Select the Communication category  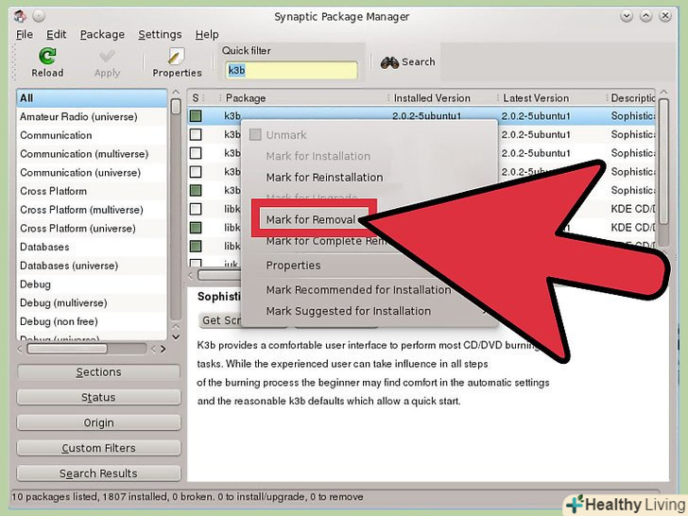92,135
